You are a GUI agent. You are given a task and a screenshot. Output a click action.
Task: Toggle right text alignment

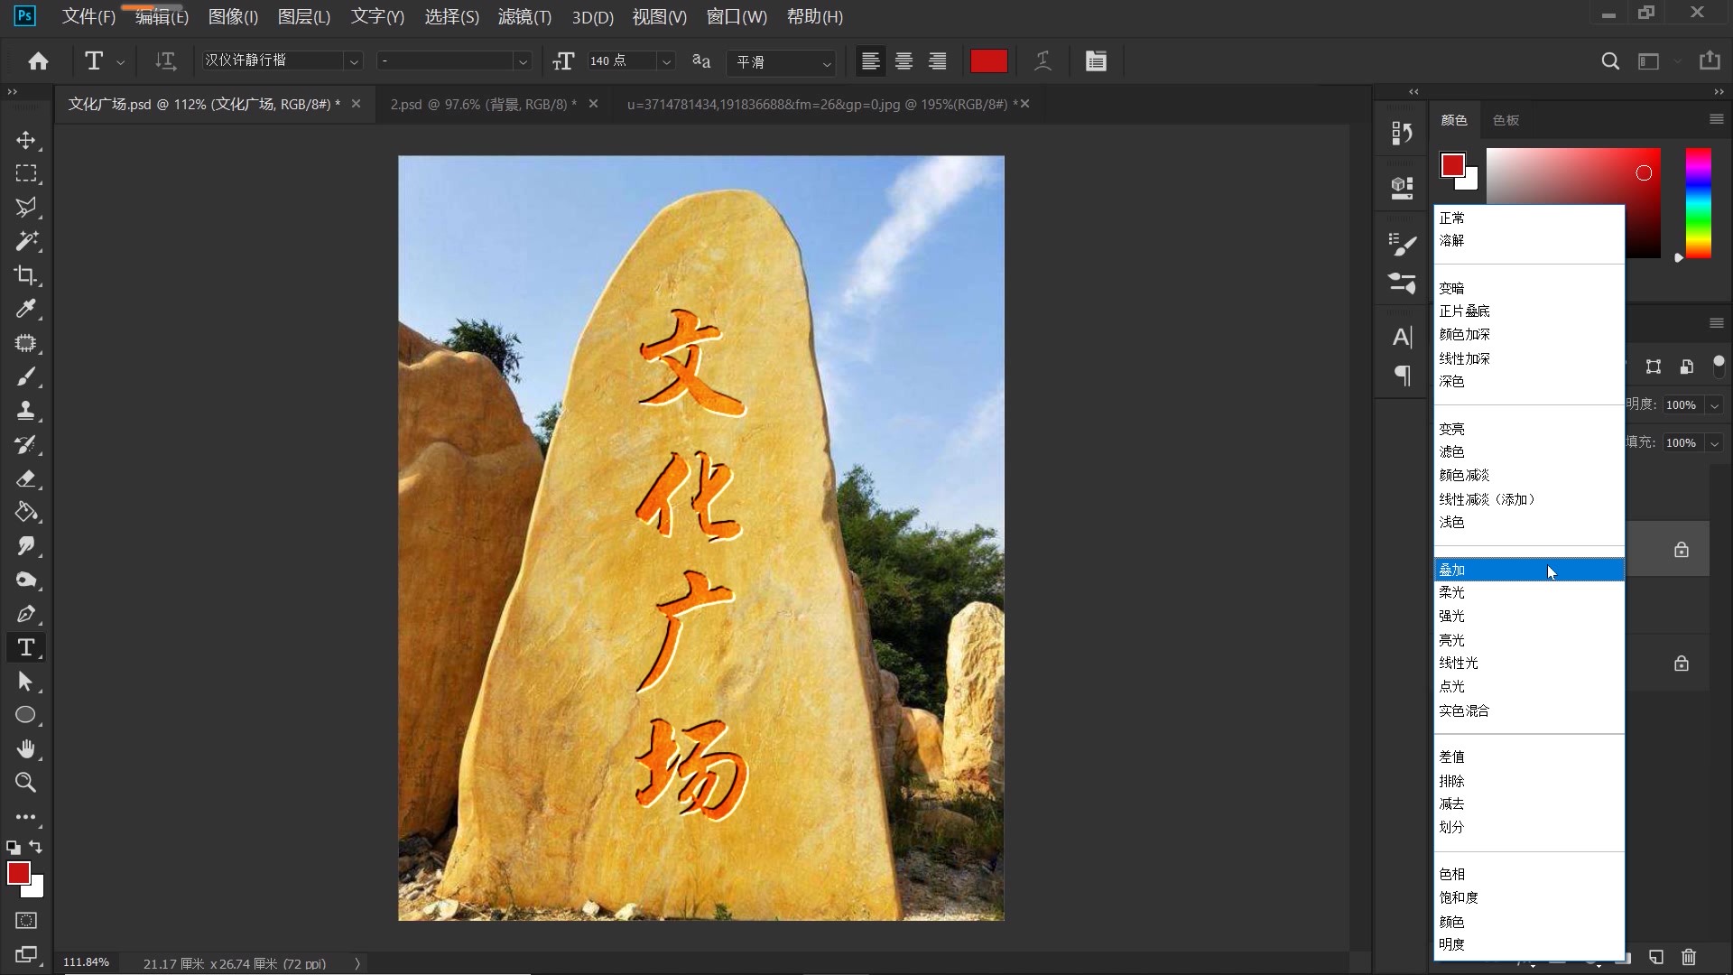pos(937,60)
